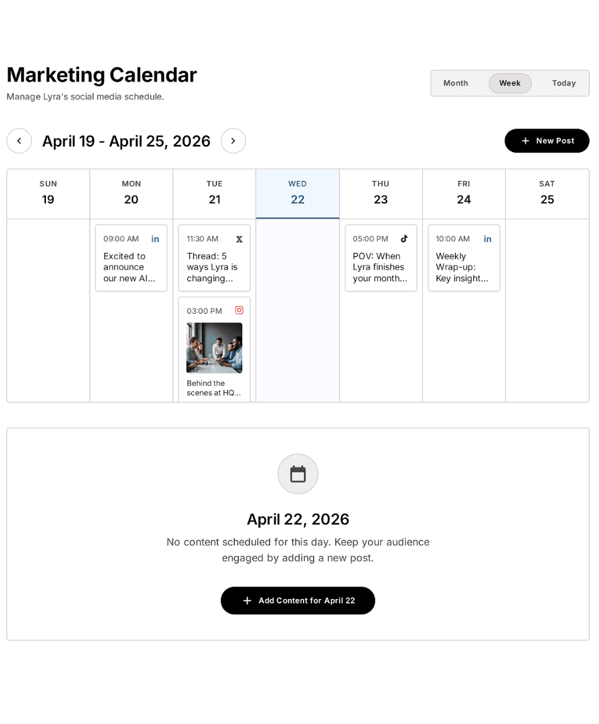
Task: Open the SAT 25 day column header
Action: [x=547, y=193]
